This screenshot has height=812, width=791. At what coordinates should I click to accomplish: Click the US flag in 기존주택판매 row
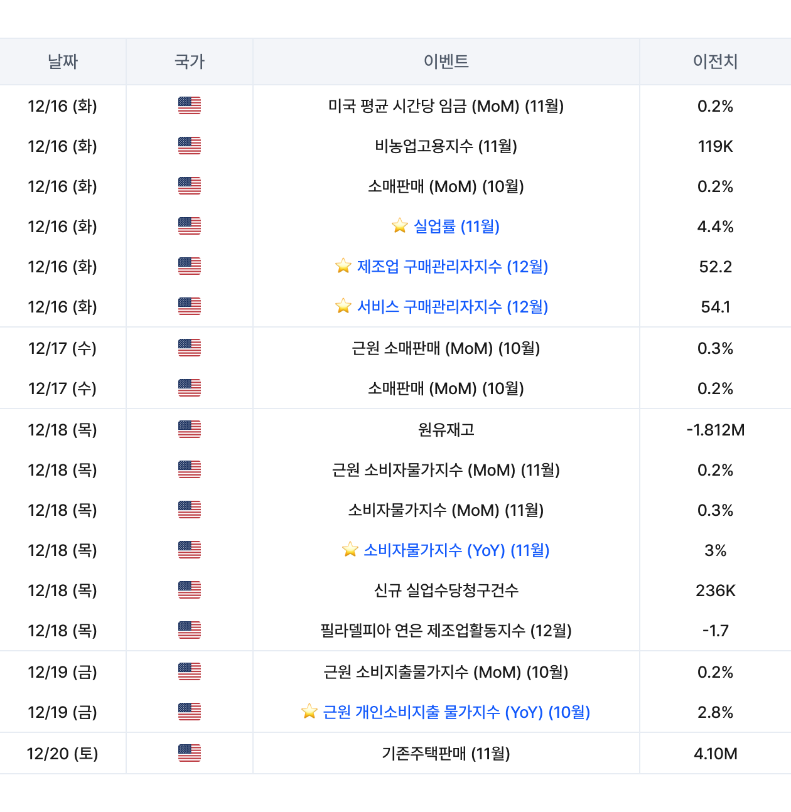189,753
